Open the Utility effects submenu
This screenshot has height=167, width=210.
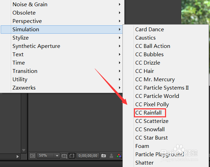[x=62, y=80]
